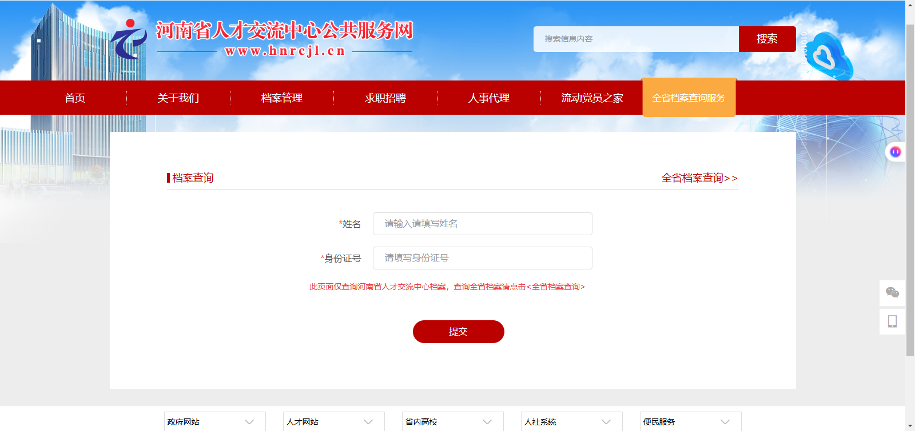Screen dimensions: 915x431
Task: Click the red notice text about 全省档案查询
Action: [x=447, y=287]
